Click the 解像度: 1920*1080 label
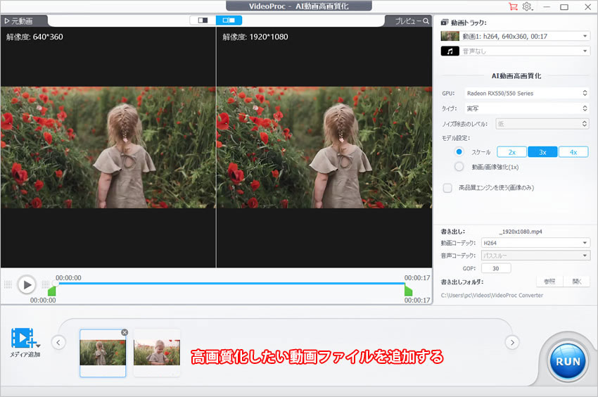598x397 pixels. pyautogui.click(x=255, y=37)
